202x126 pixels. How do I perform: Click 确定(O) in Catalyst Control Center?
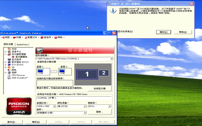[x=36, y=122]
